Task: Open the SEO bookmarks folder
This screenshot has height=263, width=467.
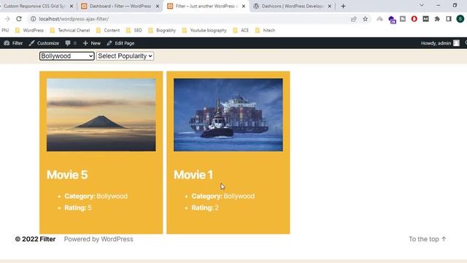Action: click(134, 31)
